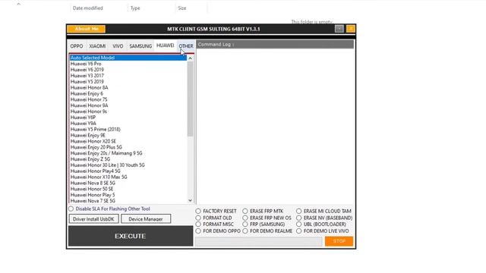Switch to the SAMSUNG tab
Viewport: 486px width, 273px height.
click(x=140, y=46)
